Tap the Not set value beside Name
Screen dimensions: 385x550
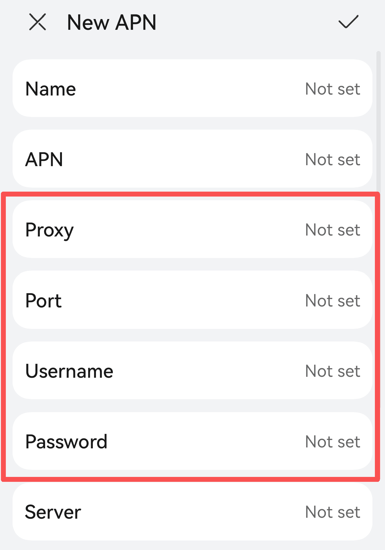coord(333,89)
